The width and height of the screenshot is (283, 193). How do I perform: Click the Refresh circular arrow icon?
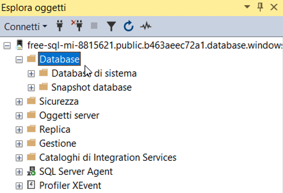click(x=129, y=27)
